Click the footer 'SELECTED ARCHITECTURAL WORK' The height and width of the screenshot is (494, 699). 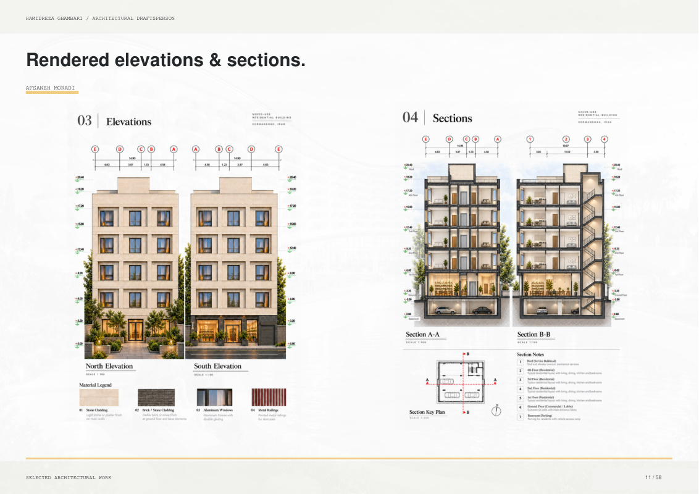coord(69,477)
